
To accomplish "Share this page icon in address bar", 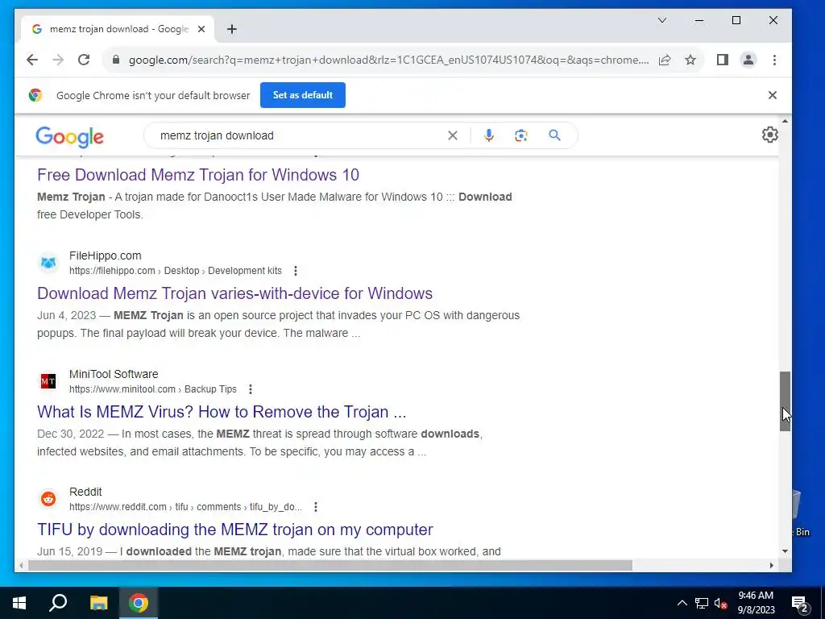I will (x=665, y=60).
